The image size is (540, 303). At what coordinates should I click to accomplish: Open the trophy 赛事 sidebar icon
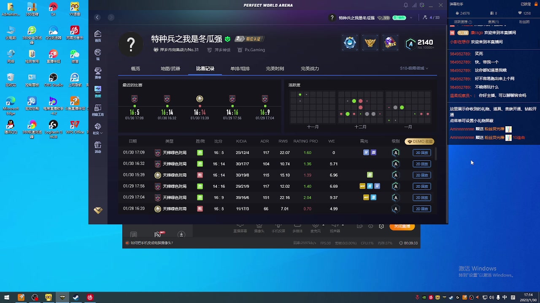click(98, 73)
